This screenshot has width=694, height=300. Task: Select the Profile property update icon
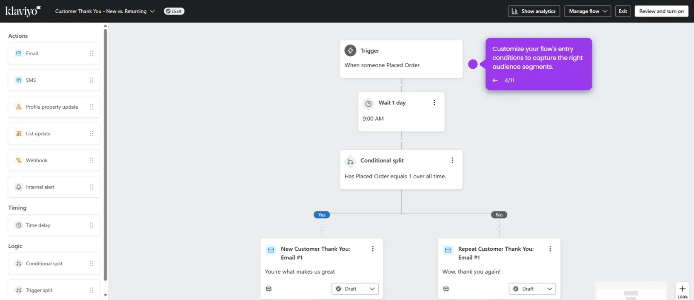[19, 107]
